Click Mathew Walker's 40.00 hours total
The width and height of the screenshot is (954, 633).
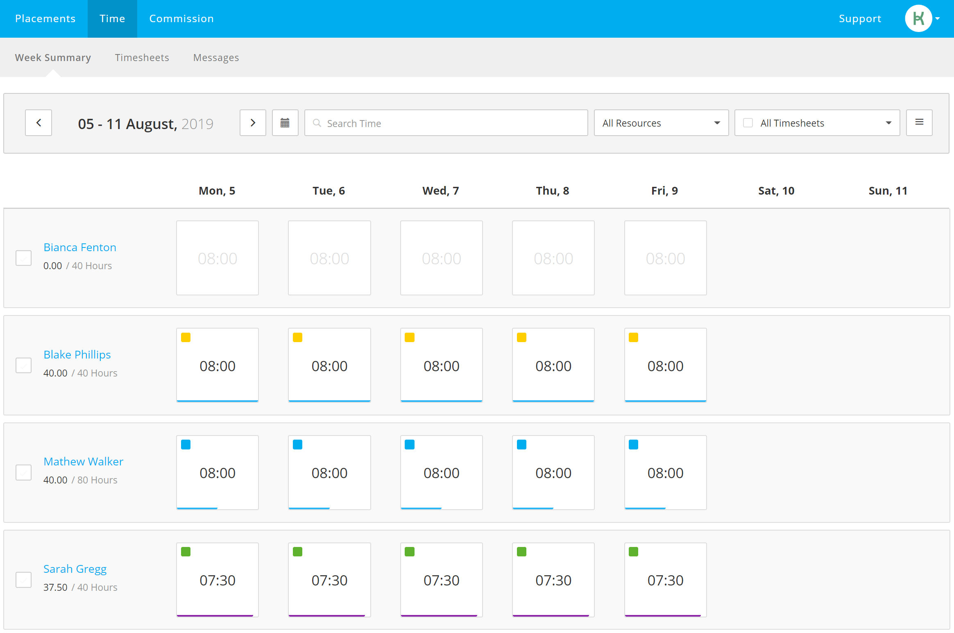(x=55, y=480)
